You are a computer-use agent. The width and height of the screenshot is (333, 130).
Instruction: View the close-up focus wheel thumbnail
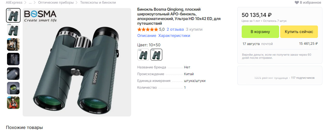pos(13,74)
